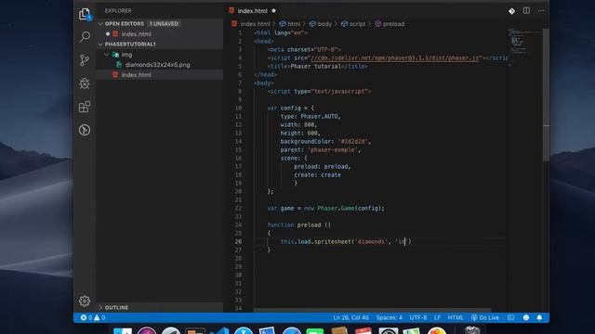The image size is (595, 334).
Task: Click the status bar icon right of Go Live
Action: click(x=510, y=317)
